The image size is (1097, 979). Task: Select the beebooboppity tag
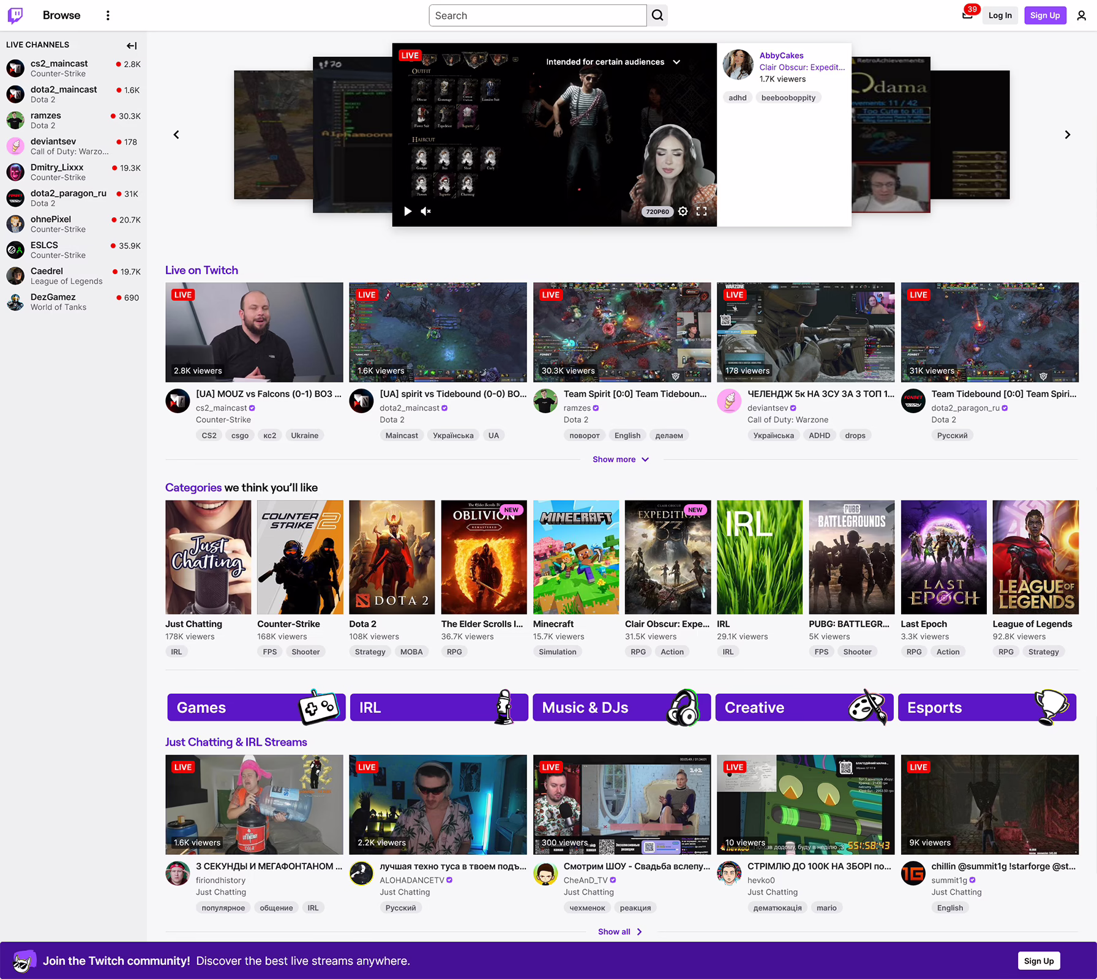pyautogui.click(x=788, y=98)
